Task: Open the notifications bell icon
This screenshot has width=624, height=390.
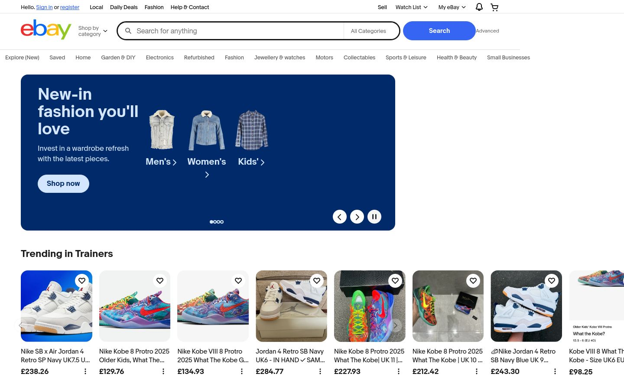Action: pyautogui.click(x=479, y=7)
